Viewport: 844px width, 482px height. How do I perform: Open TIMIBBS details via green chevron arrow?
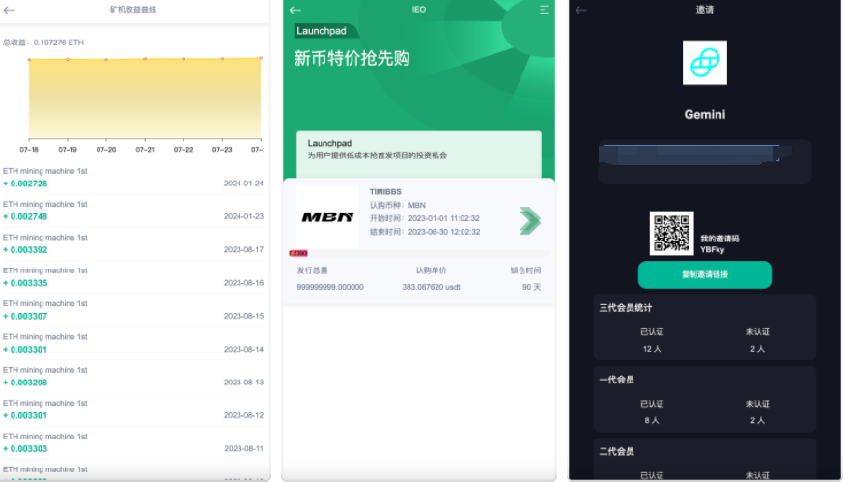pyautogui.click(x=529, y=220)
